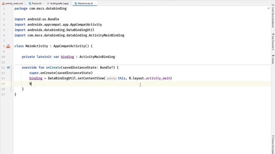Viewport: 275px width, 154px height.
Task: Click 'activity_main' in R.layout reference
Action: click(158, 78)
